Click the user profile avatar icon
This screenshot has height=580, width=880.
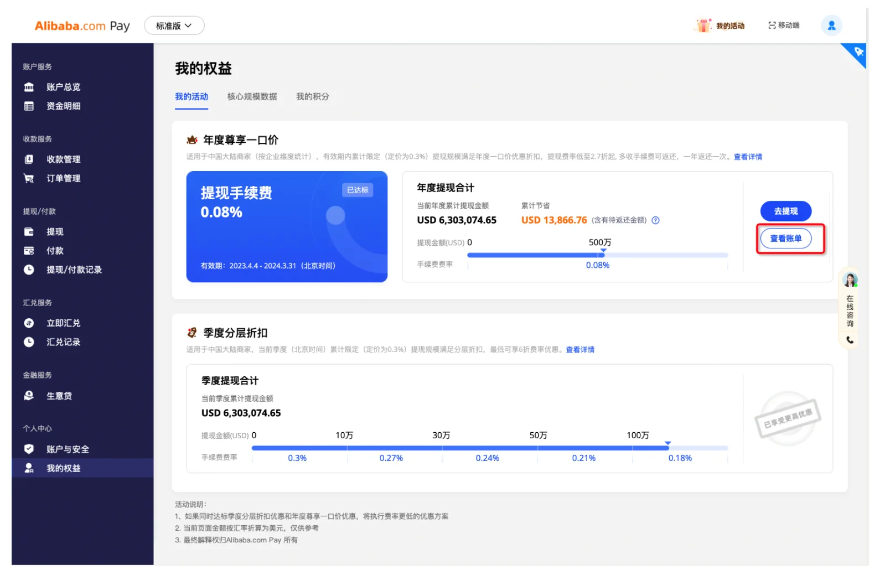tap(831, 25)
